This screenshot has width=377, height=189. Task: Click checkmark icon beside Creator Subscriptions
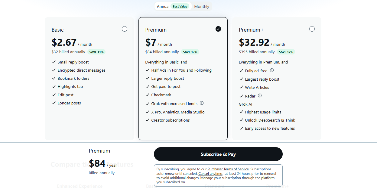pyautogui.click(x=148, y=120)
